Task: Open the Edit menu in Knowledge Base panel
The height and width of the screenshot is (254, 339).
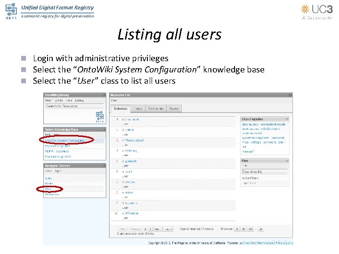Action: [47, 135]
